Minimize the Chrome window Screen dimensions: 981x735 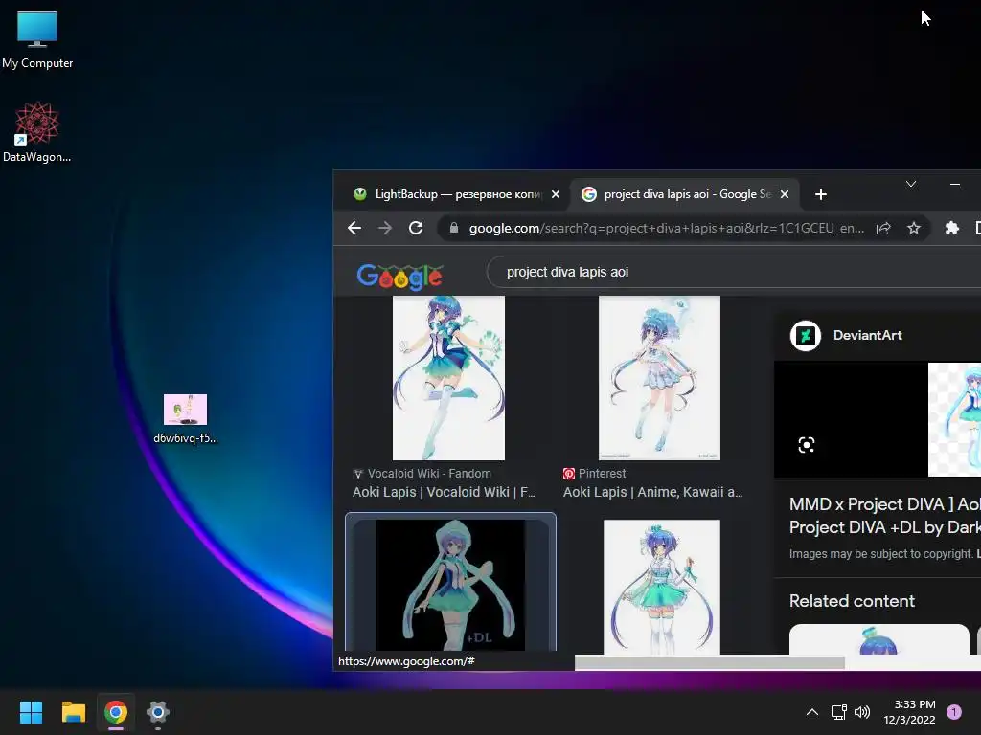click(x=955, y=184)
